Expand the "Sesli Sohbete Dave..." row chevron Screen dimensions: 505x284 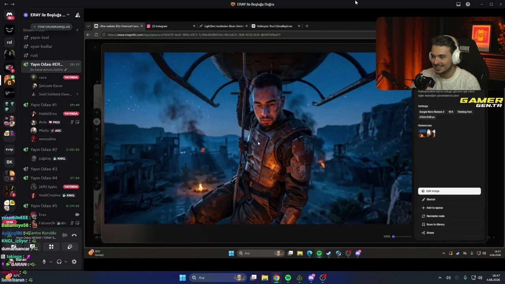(x=77, y=94)
